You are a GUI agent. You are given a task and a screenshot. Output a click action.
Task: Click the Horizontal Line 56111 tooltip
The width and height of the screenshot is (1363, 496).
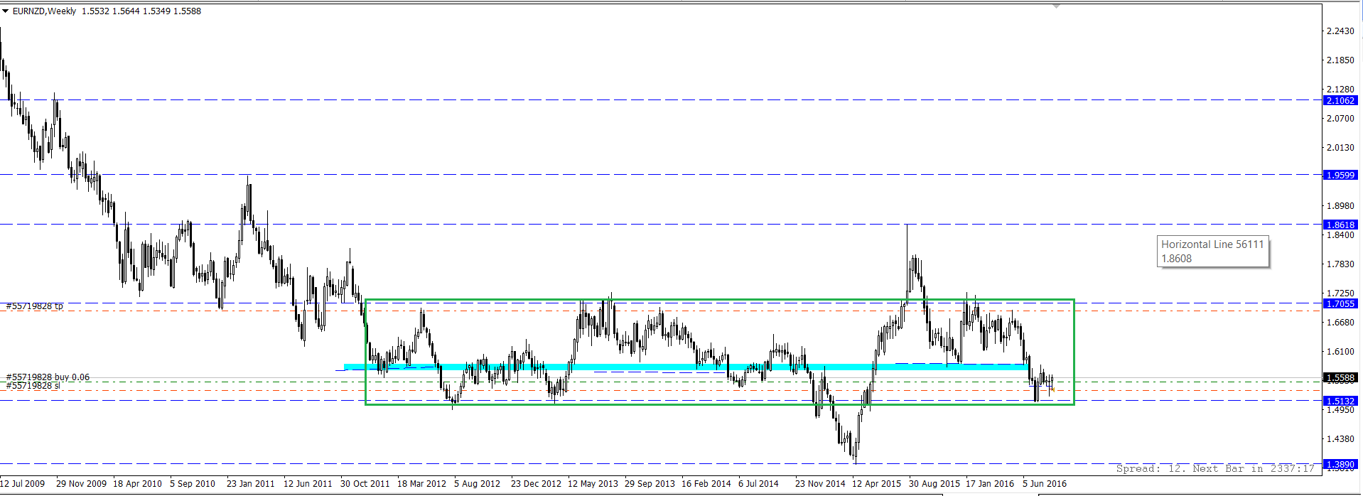pos(1213,252)
